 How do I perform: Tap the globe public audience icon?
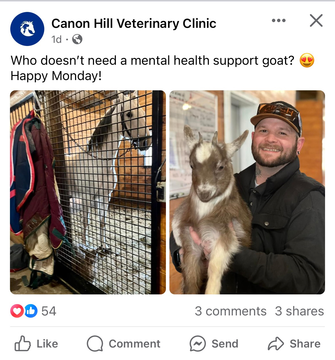(77, 39)
